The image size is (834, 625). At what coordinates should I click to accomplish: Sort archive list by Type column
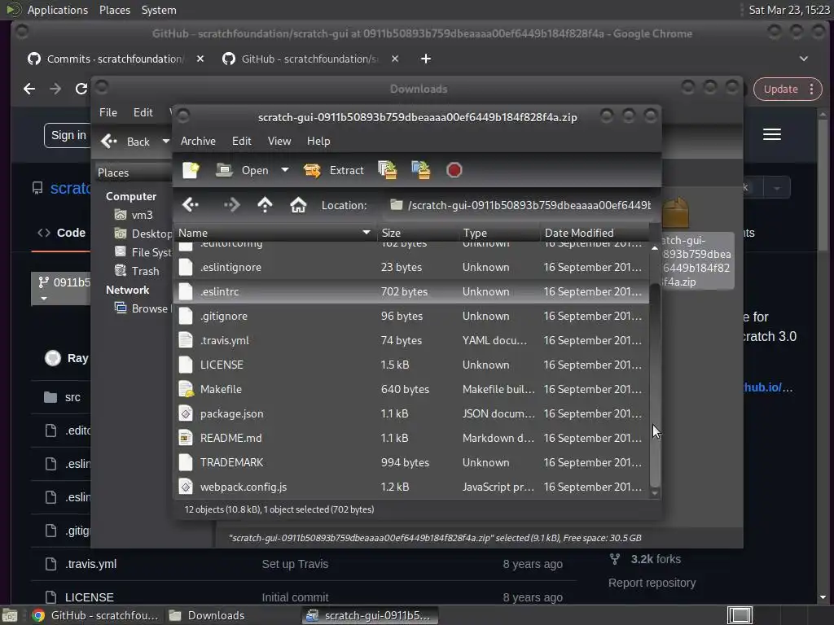tap(498, 233)
